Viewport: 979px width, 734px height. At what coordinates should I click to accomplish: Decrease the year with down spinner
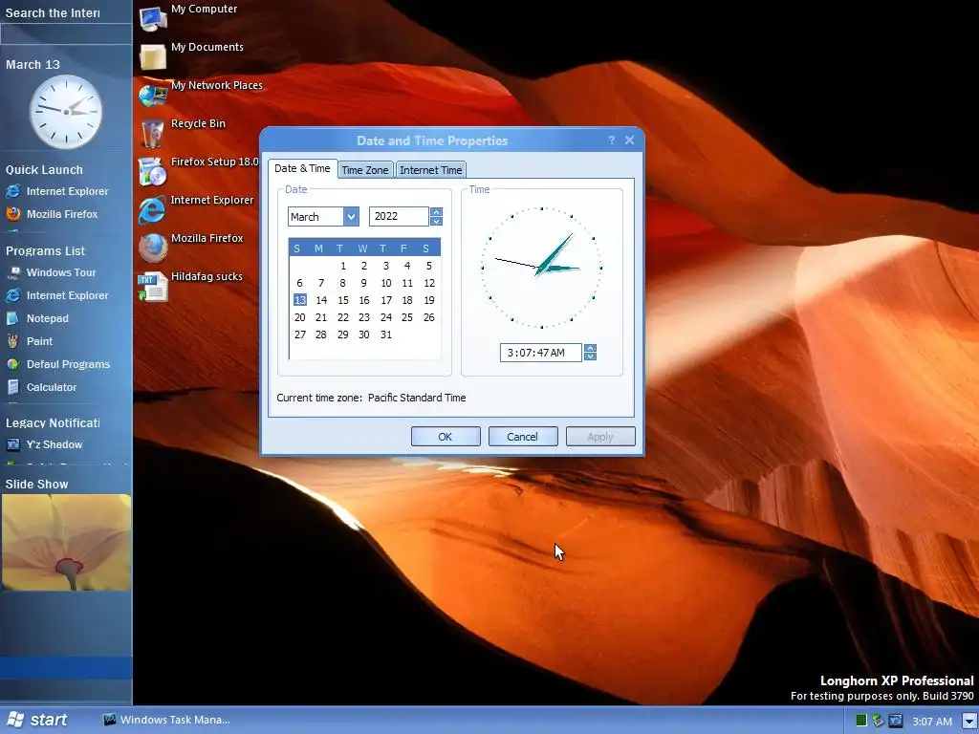click(x=436, y=221)
